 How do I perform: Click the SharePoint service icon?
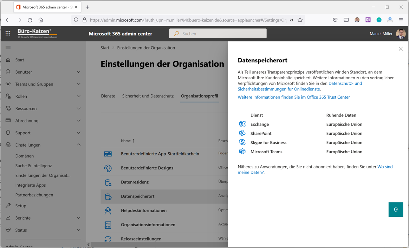pos(242,133)
